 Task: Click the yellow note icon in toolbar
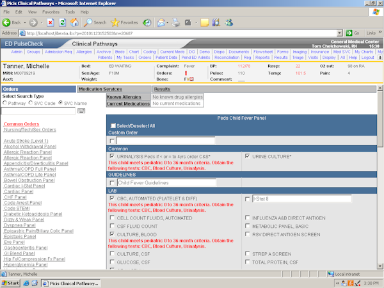(205, 22)
